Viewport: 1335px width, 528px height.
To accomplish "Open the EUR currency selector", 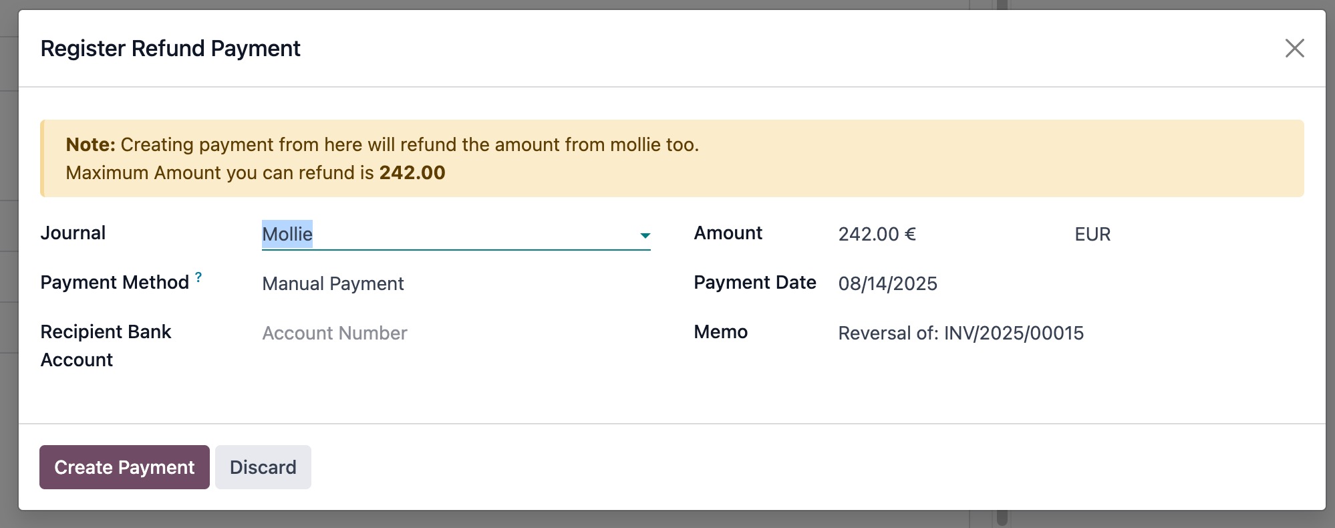I will pos(1092,235).
